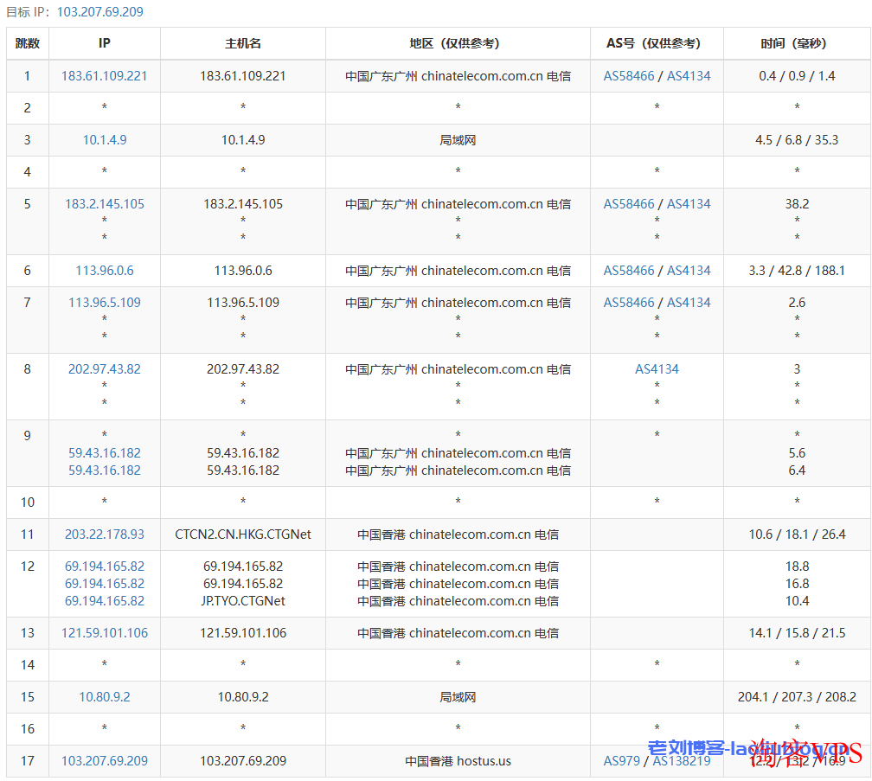Select time value 14.1 / 15.8 / 21.5
The width and height of the screenshot is (872, 781).
pyautogui.click(x=797, y=633)
